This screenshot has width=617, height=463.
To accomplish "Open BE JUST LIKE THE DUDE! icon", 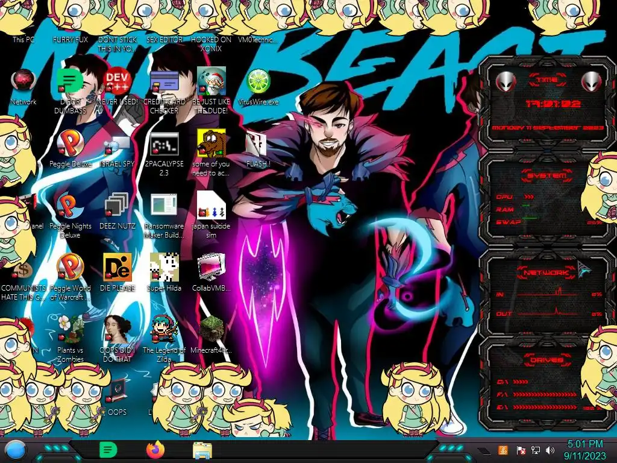I will click(x=211, y=81).
